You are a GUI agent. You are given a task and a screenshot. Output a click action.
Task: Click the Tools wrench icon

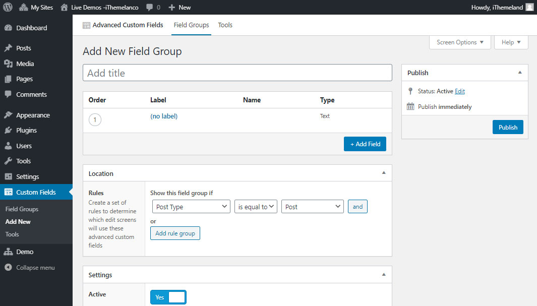point(8,161)
